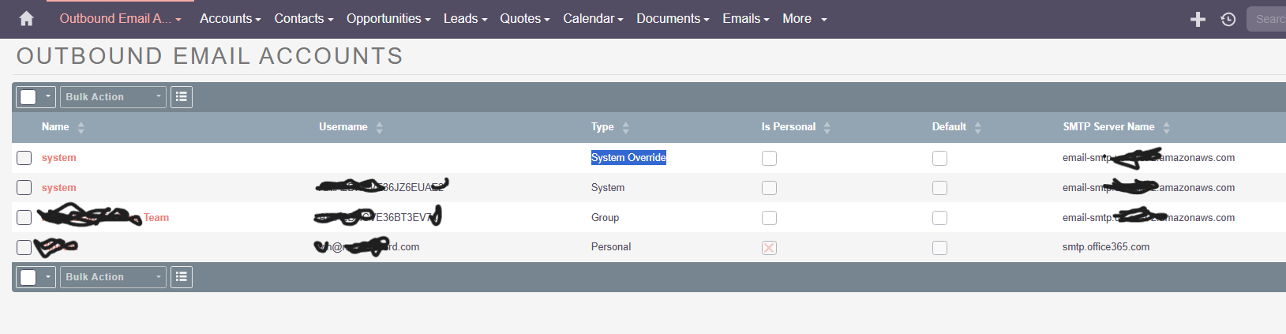Tick the row checkbox for Group account

(x=24, y=218)
